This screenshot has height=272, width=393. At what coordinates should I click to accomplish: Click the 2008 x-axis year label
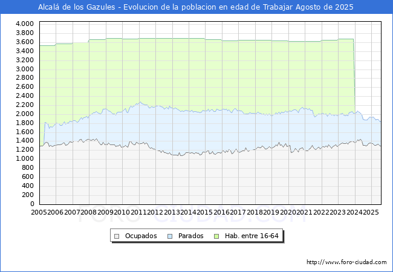tap(89, 212)
